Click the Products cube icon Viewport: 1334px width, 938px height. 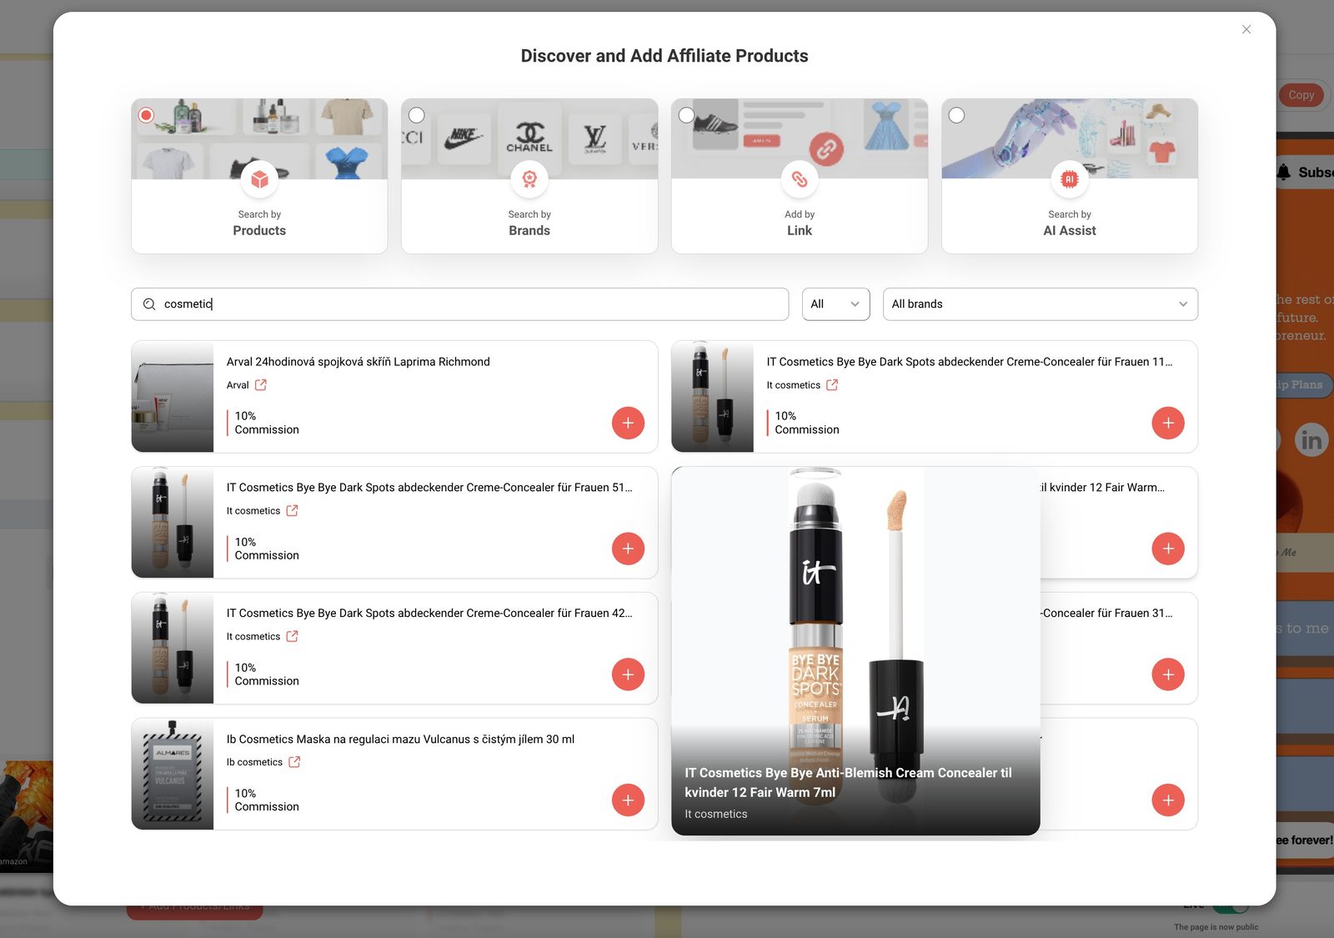tap(259, 178)
